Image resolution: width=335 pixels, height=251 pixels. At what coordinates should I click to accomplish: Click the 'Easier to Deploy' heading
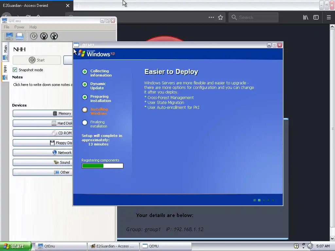click(171, 72)
